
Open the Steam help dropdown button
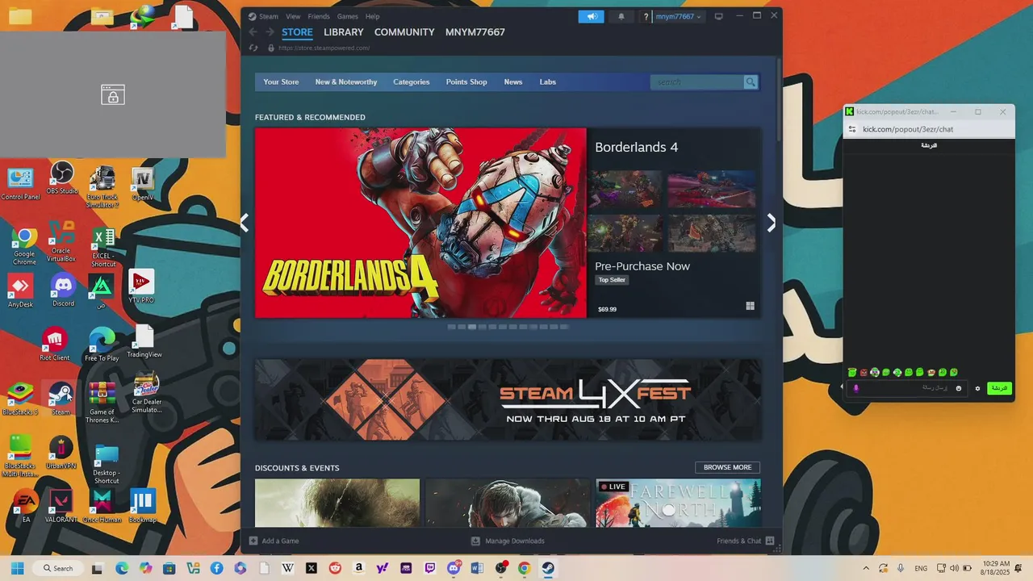pyautogui.click(x=646, y=16)
